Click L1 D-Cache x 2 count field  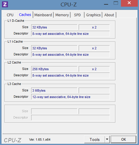pyautogui.click(x=94, y=27)
